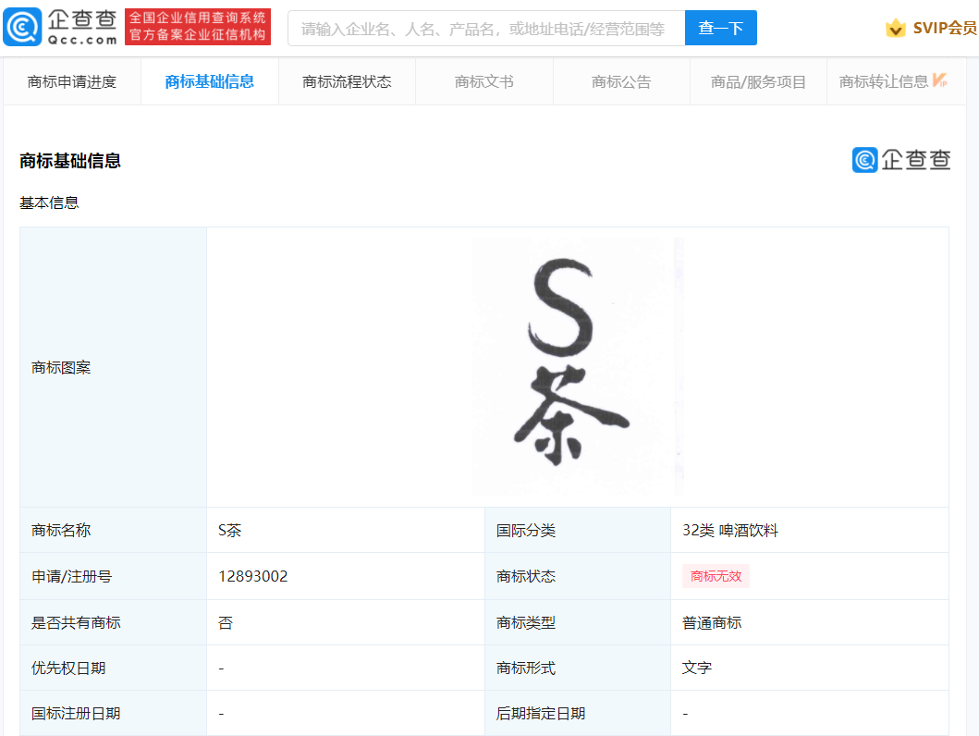The width and height of the screenshot is (979, 736).
Task: Click the Qcc.com logo icon
Action: pos(23,28)
